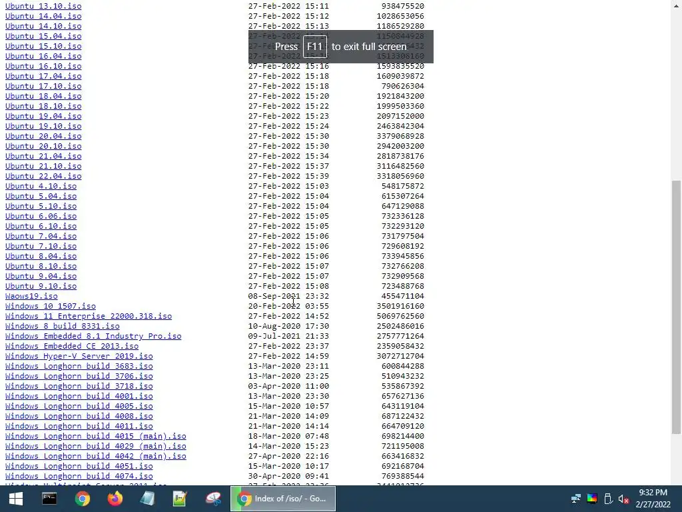The image size is (682, 512).
Task: Download Ubuntu_19.04.iso
Action: [x=43, y=116]
